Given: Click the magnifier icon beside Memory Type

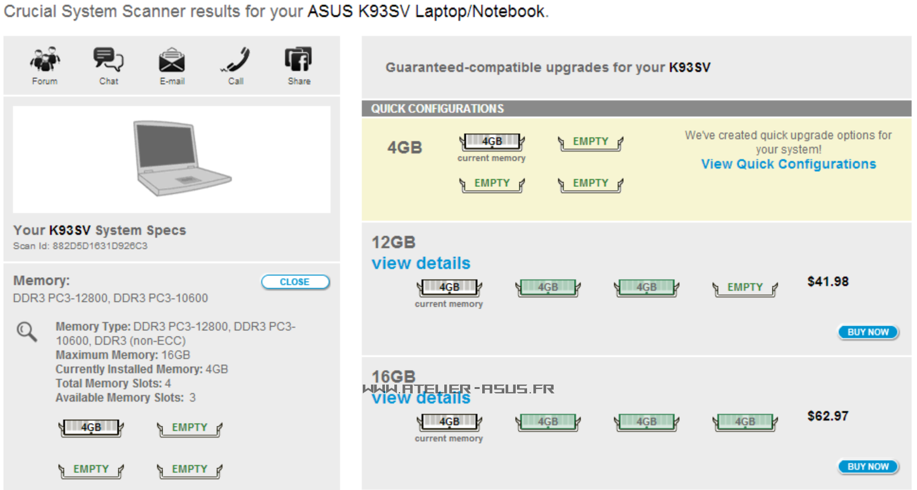Looking at the screenshot, I should [27, 332].
